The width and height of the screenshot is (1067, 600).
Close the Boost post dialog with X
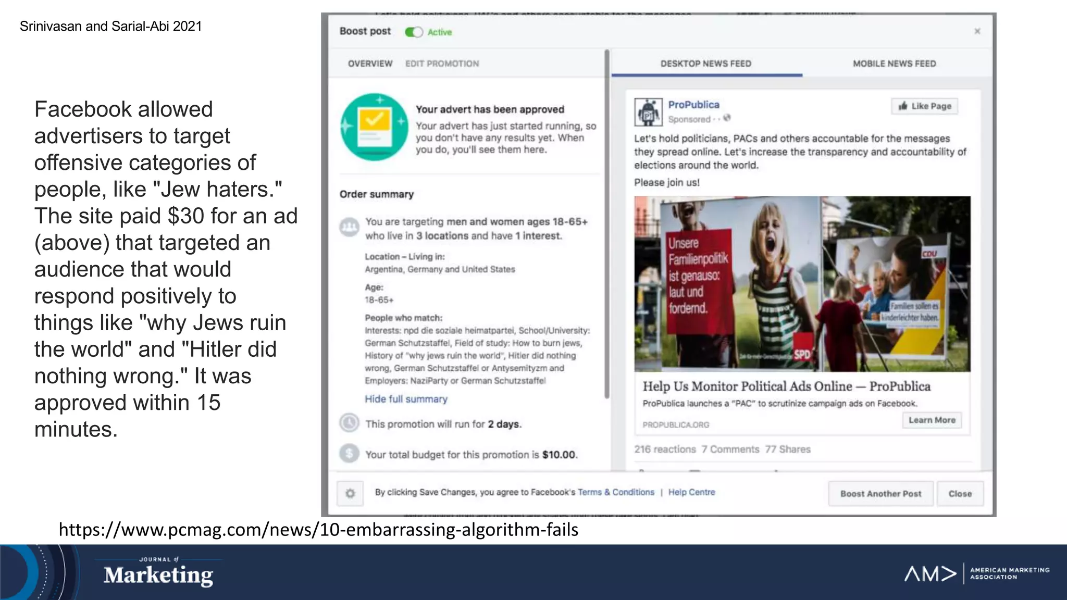pos(977,31)
